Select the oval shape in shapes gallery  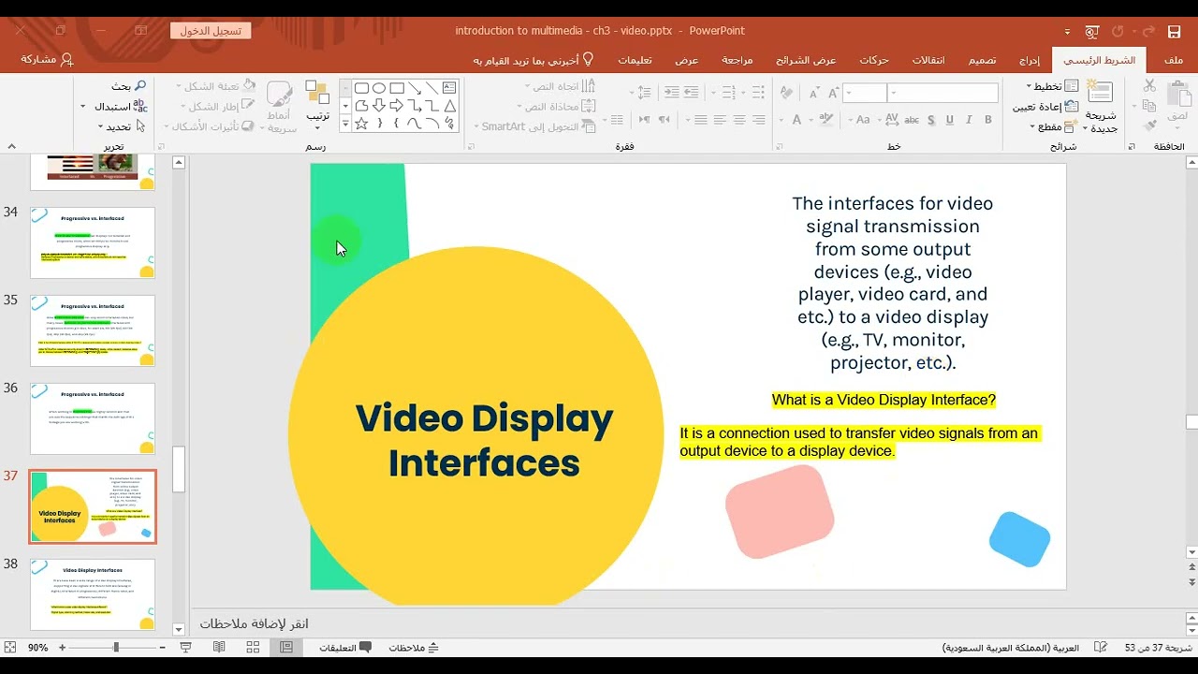click(x=379, y=88)
